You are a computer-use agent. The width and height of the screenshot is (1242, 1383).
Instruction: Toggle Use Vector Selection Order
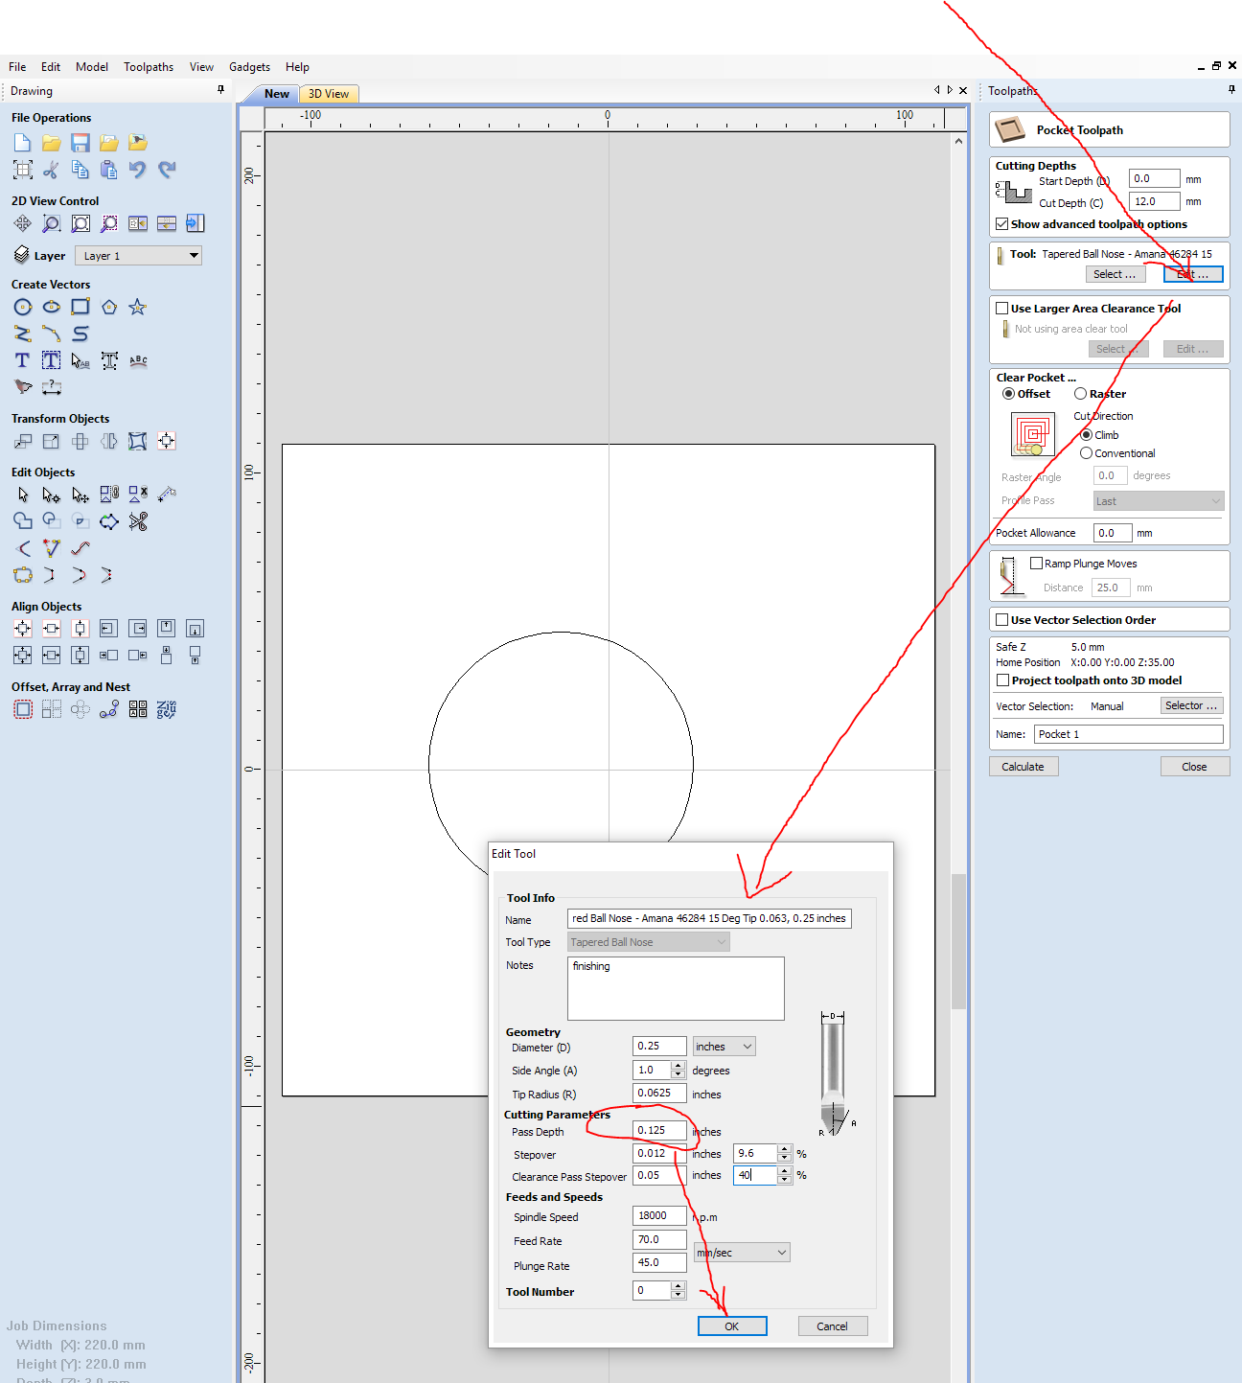[x=1002, y=620]
